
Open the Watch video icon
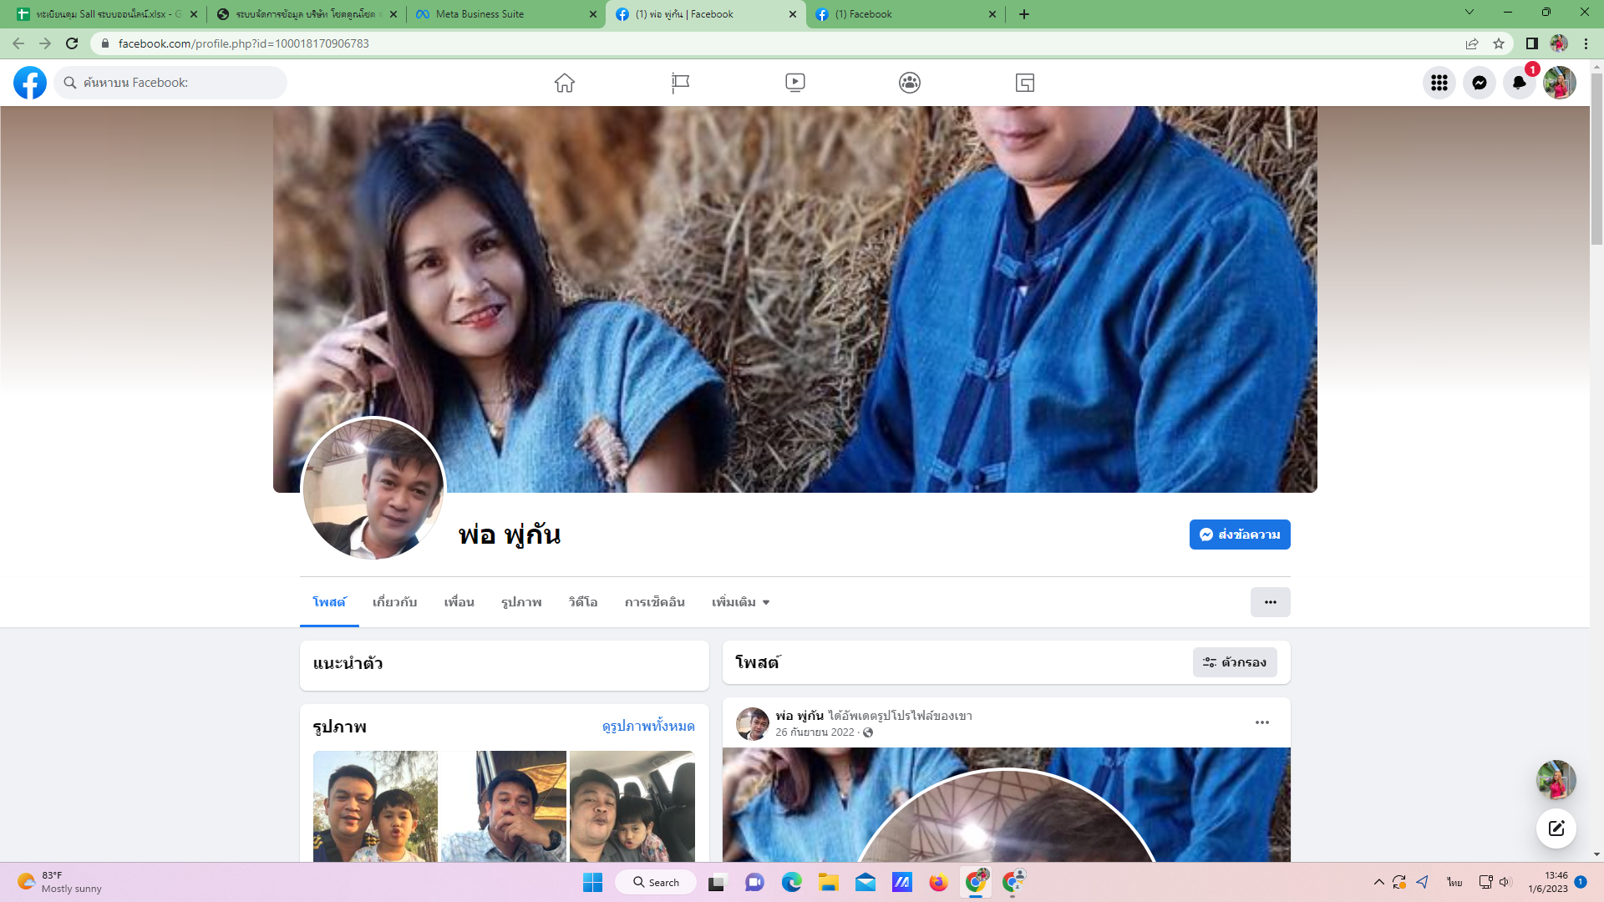794,83
